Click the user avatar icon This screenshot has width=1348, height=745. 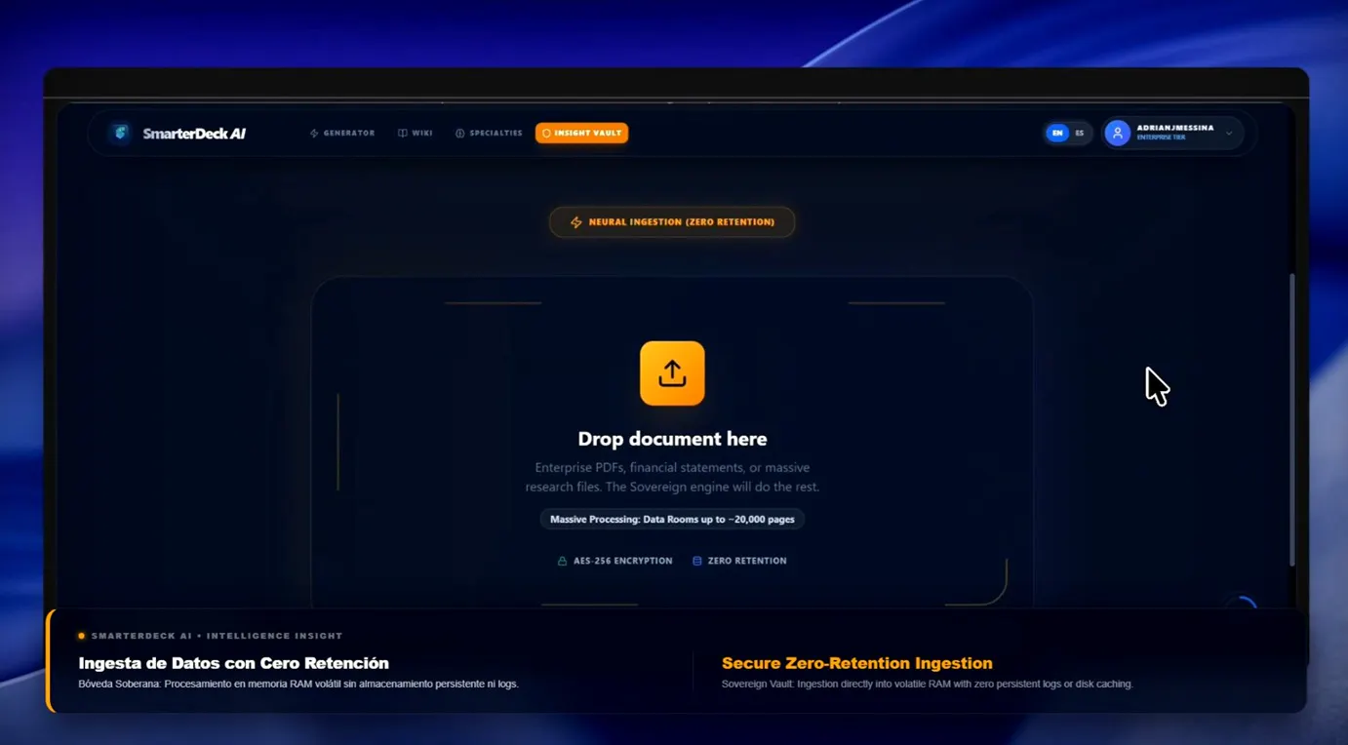tap(1118, 133)
